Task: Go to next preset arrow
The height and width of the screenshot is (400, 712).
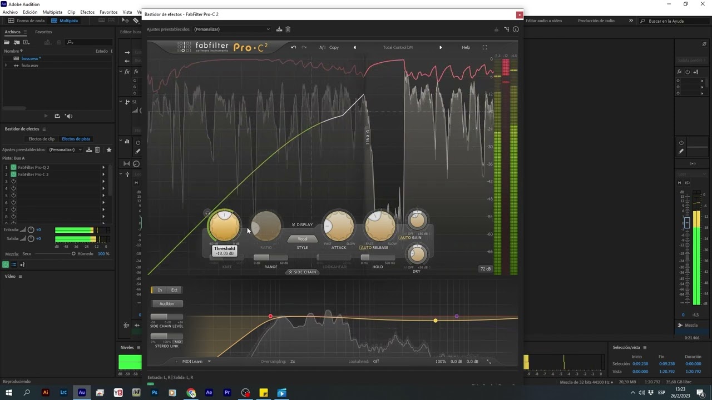Action: coord(441,47)
